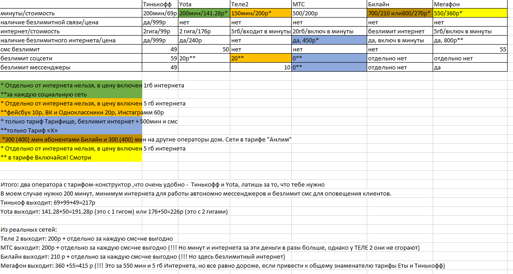Select the header cell 'МТС'
Screen dimensions: 513x274
tap(329, 4)
